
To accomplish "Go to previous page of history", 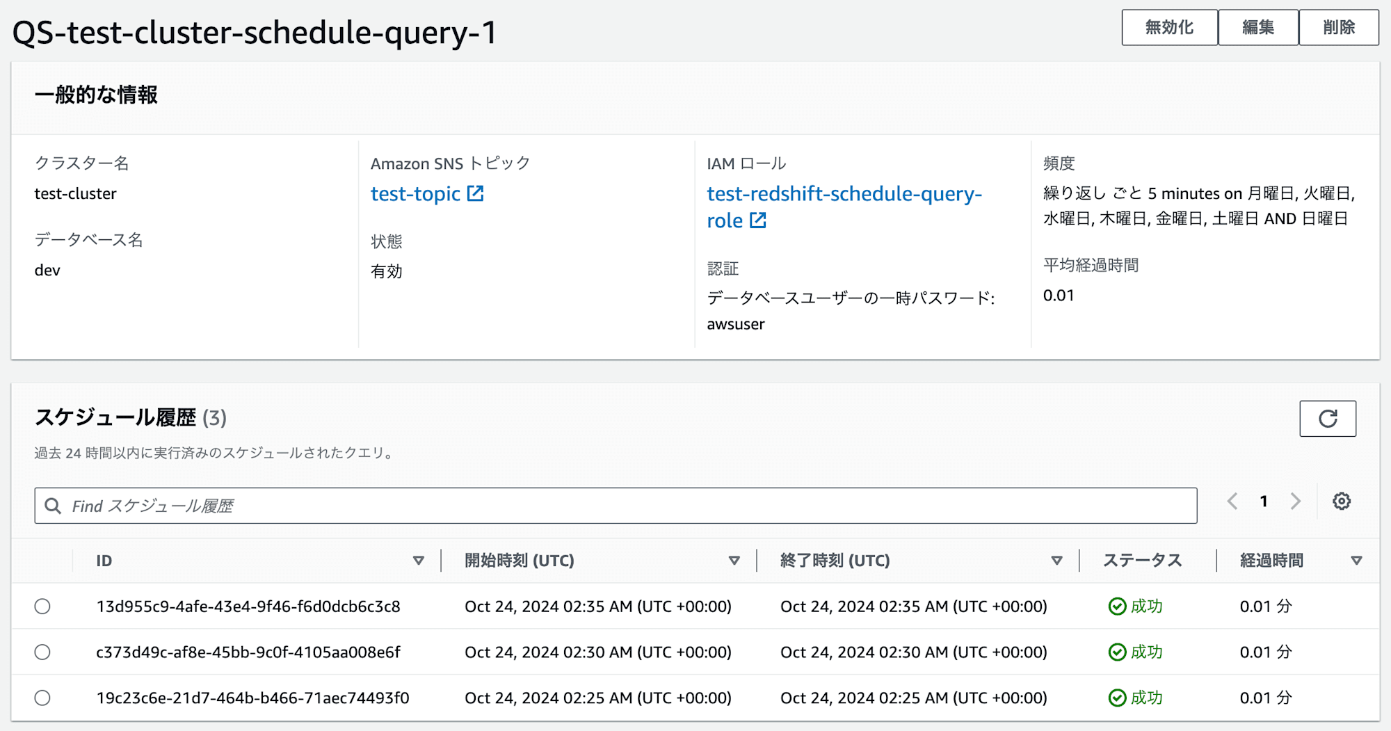I will [x=1232, y=501].
